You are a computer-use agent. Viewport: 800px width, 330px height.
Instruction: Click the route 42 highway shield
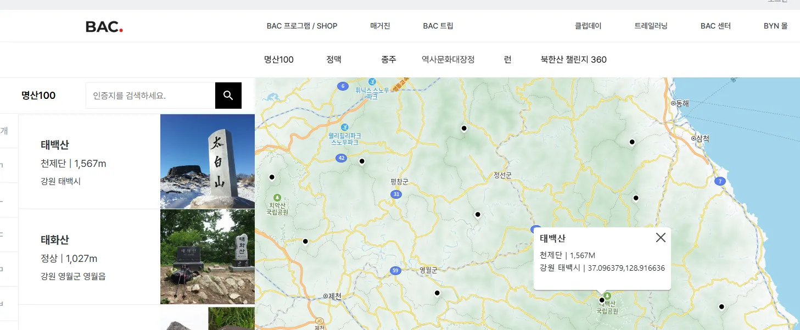(342, 158)
